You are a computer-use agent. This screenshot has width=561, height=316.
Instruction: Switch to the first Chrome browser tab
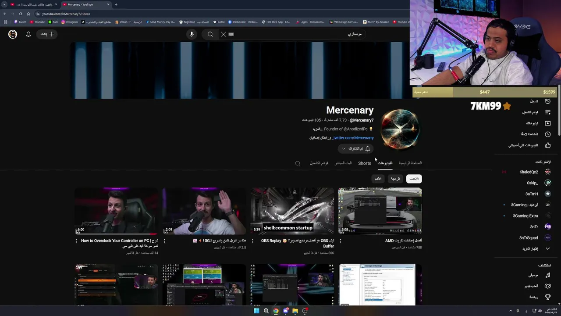(x=33, y=4)
